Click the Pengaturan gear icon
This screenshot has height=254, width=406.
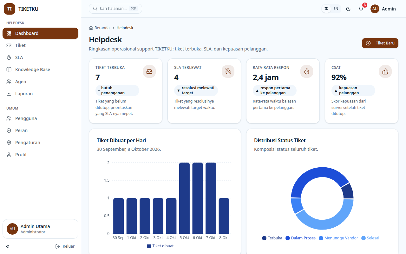coord(9,143)
